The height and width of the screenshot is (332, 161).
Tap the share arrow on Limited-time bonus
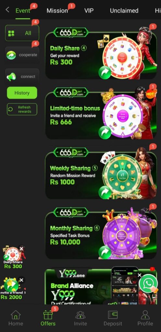coord(105,133)
